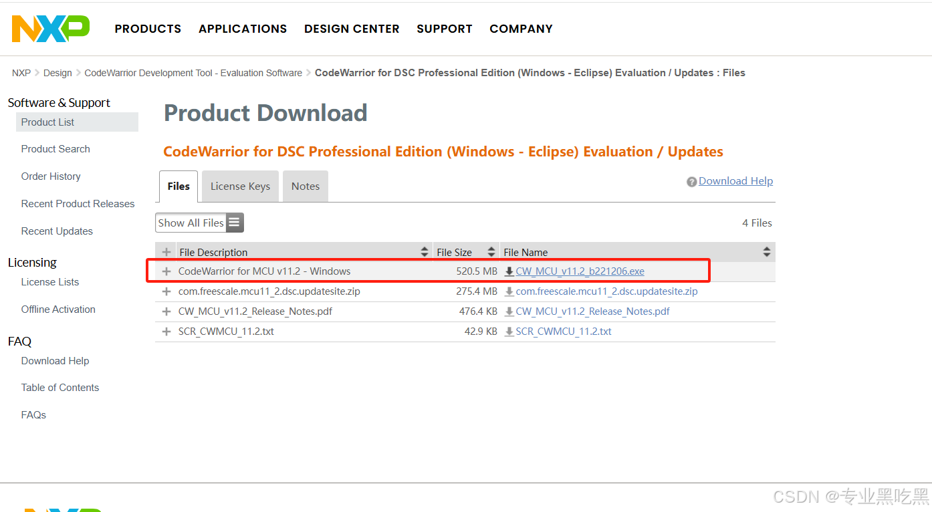The image size is (932, 512).
Task: Download SCR_CWMCU_11.2.txt file link
Action: 564,332
